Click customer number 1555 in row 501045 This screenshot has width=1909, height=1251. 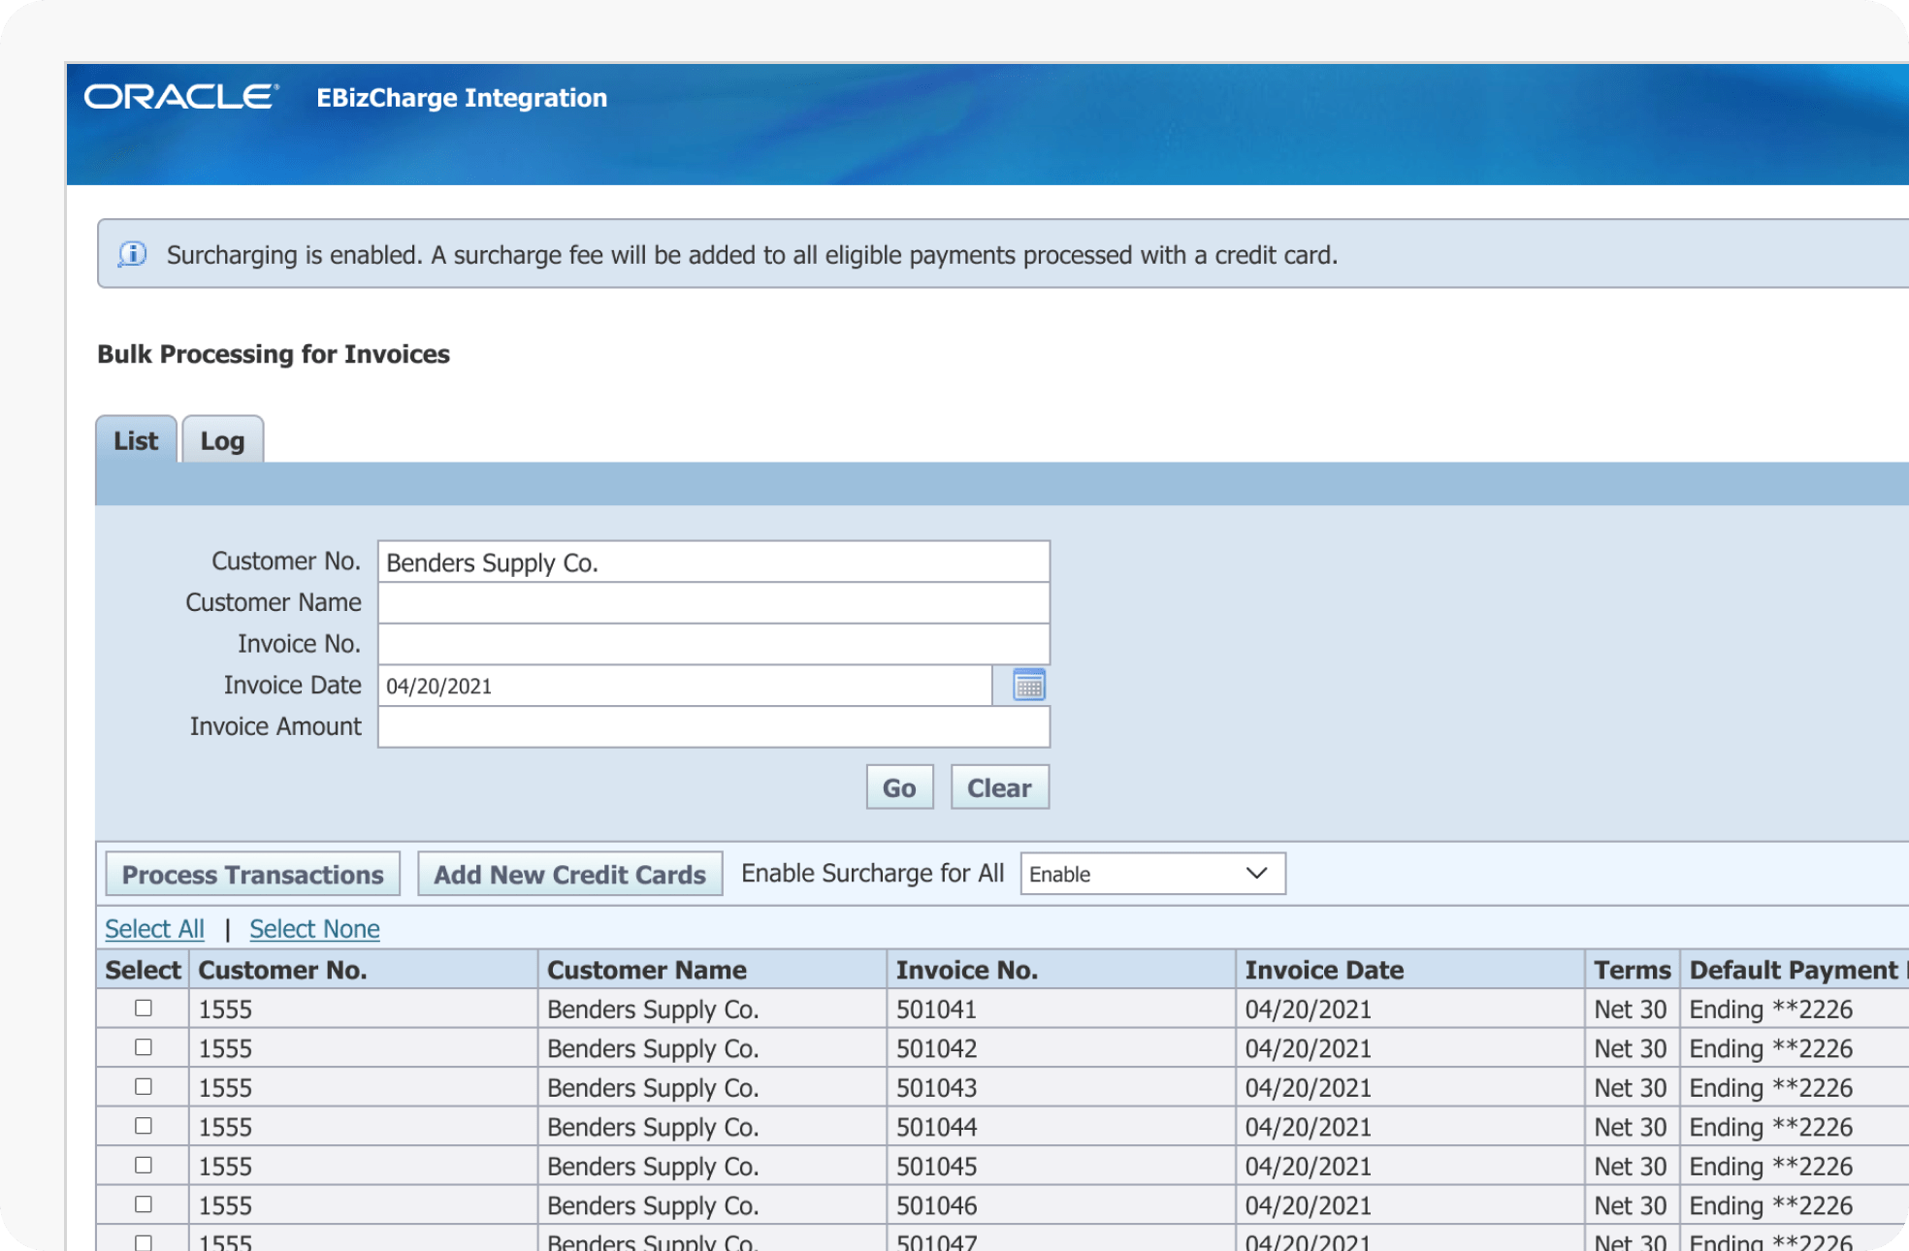point(225,1167)
